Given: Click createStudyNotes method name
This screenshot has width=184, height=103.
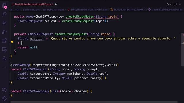Looking at the screenshot, I should click(80, 17).
